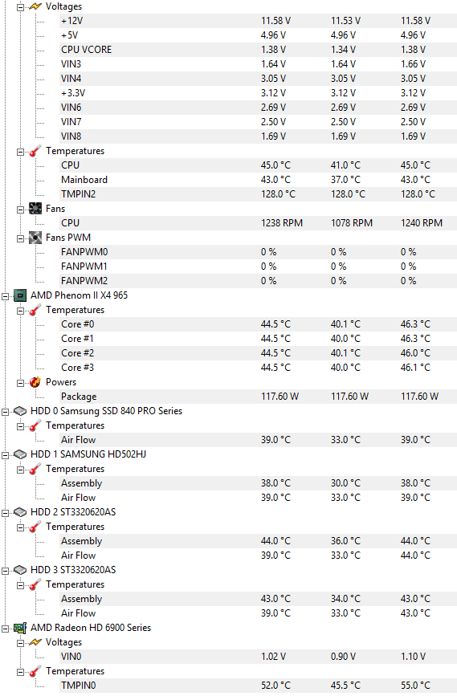Click the lightning icon next to top Voltages
This screenshot has width=457, height=696.
[x=35, y=6]
